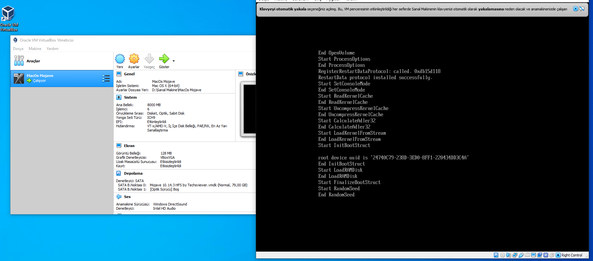The width and height of the screenshot is (593, 261).
Task: Click the Depolama section disk icon
Action: click(x=119, y=173)
